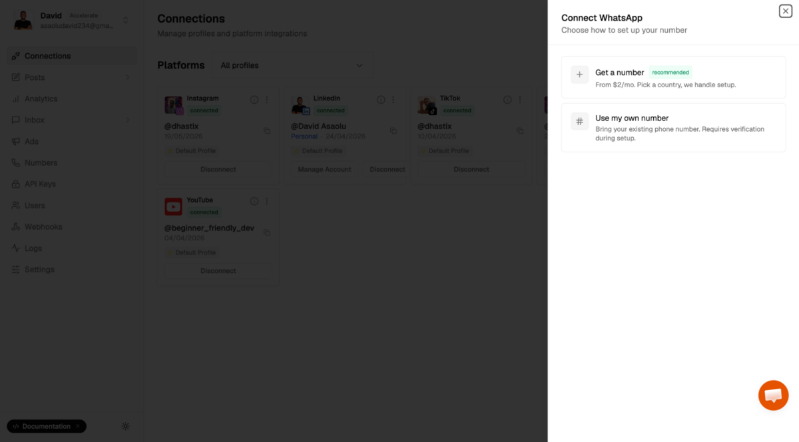Screen dimensions: 799x442
Task: Copy the TikTok @dhastix handle
Action: click(520, 131)
